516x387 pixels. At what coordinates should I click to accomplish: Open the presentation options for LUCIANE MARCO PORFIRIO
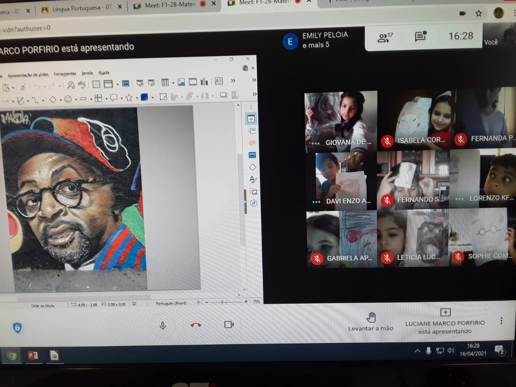coord(445,322)
